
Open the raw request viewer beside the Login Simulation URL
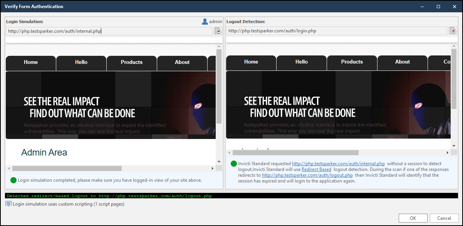pyautogui.click(x=218, y=31)
